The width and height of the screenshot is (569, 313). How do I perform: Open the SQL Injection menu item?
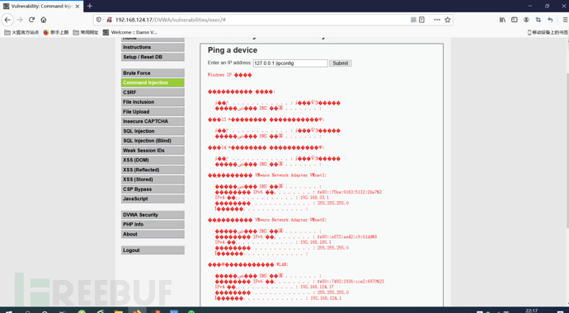153,131
